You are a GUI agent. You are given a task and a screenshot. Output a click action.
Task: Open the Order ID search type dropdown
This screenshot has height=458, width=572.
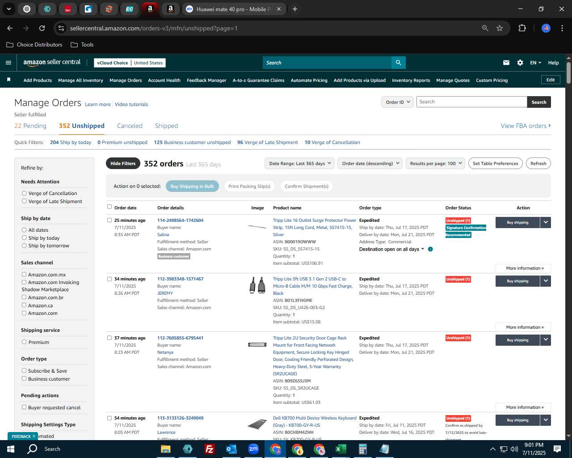pos(397,102)
